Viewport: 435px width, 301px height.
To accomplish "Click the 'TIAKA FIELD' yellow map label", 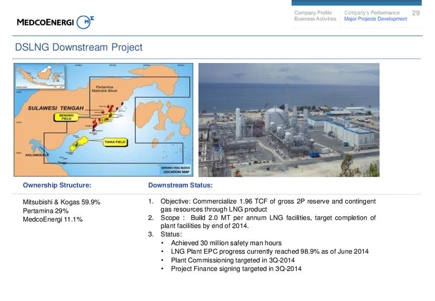I will tap(115, 142).
